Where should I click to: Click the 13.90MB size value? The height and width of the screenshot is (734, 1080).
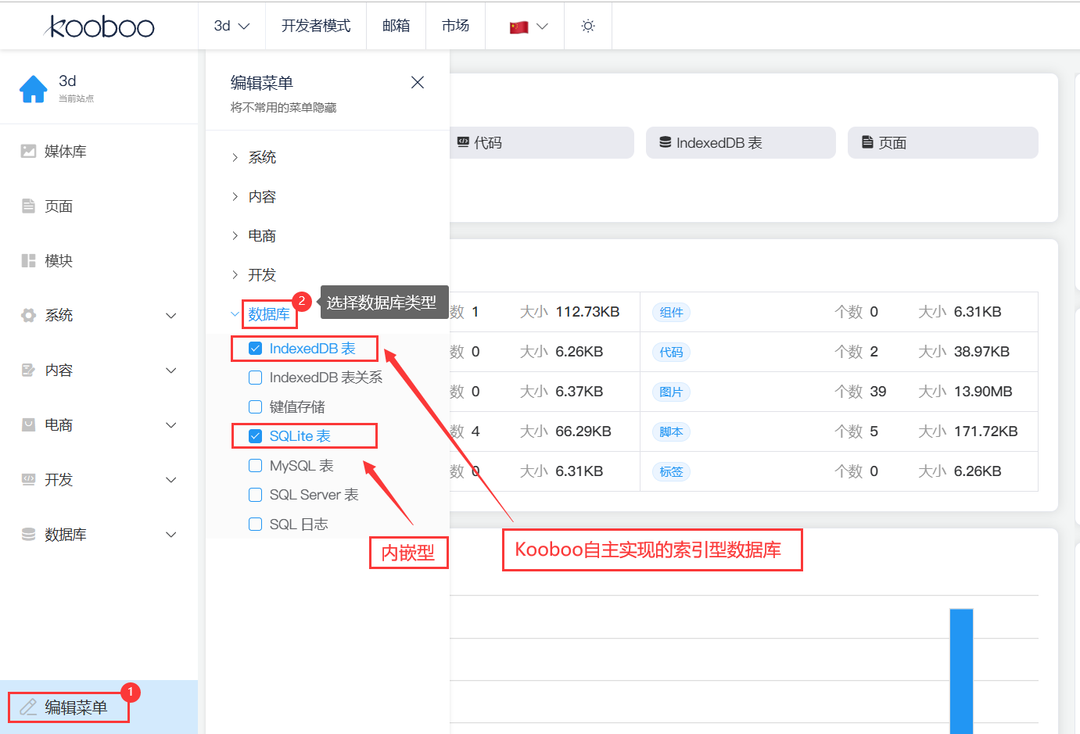(983, 392)
